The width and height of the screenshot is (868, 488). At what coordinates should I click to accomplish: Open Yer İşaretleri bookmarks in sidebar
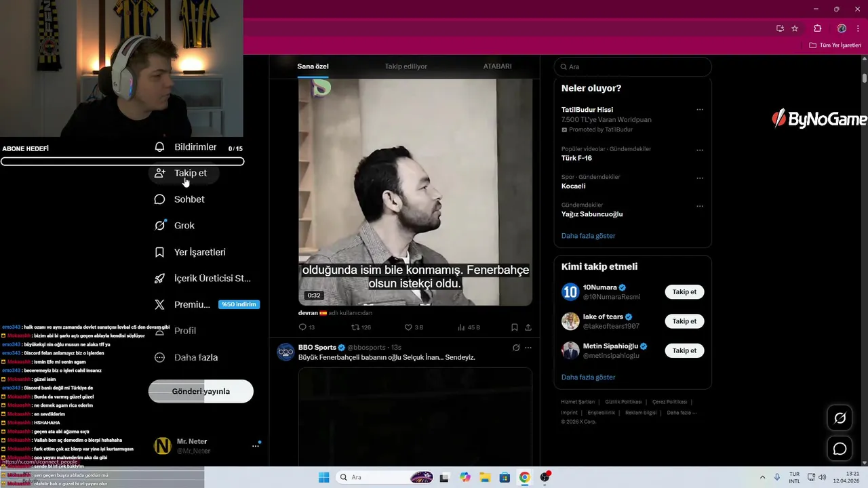coord(191,252)
